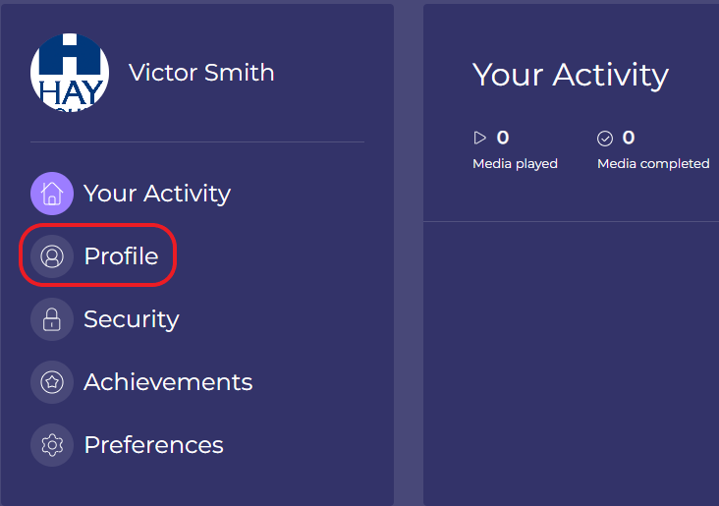Click the Victor Smith user name
719x506 pixels.
tap(201, 73)
